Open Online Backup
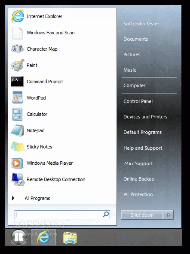190x254 pixels. point(139,179)
